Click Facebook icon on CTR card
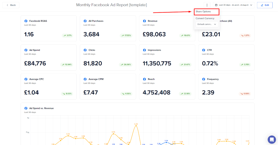The height and width of the screenshot is (145, 278). 204,50
